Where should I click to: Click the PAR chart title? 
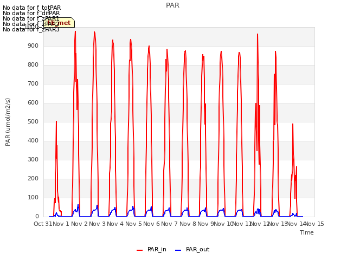(172, 5)
